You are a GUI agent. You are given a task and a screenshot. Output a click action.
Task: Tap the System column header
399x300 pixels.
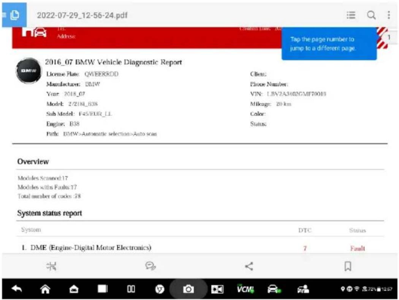point(31,230)
